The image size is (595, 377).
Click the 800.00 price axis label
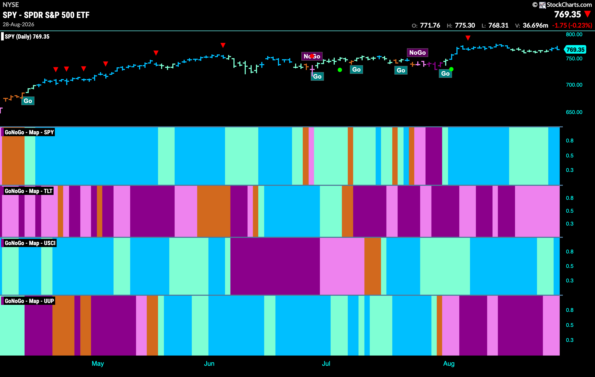pos(574,34)
